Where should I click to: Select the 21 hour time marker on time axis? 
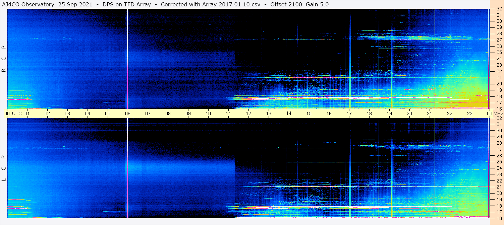point(430,114)
